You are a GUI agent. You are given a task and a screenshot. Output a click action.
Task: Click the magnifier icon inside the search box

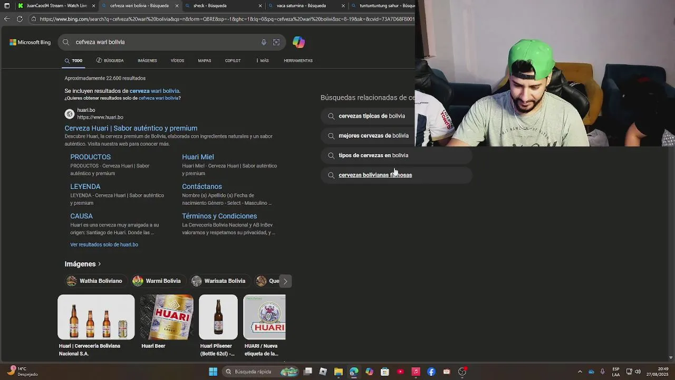66,42
